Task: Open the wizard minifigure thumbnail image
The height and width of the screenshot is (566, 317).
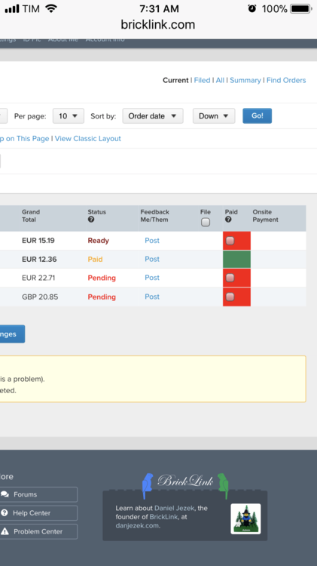Action: pos(245,518)
